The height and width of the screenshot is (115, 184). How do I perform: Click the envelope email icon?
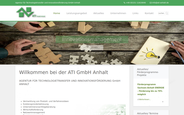pos(151,3)
